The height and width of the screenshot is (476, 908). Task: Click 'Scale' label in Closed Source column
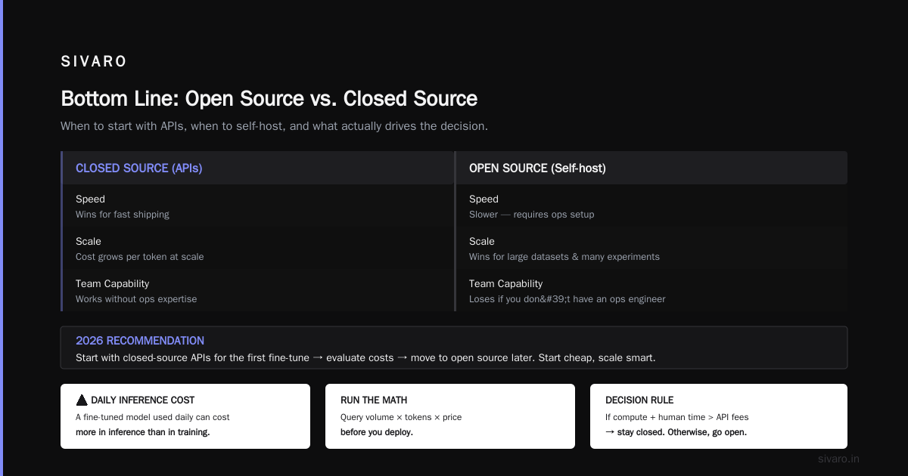point(89,242)
